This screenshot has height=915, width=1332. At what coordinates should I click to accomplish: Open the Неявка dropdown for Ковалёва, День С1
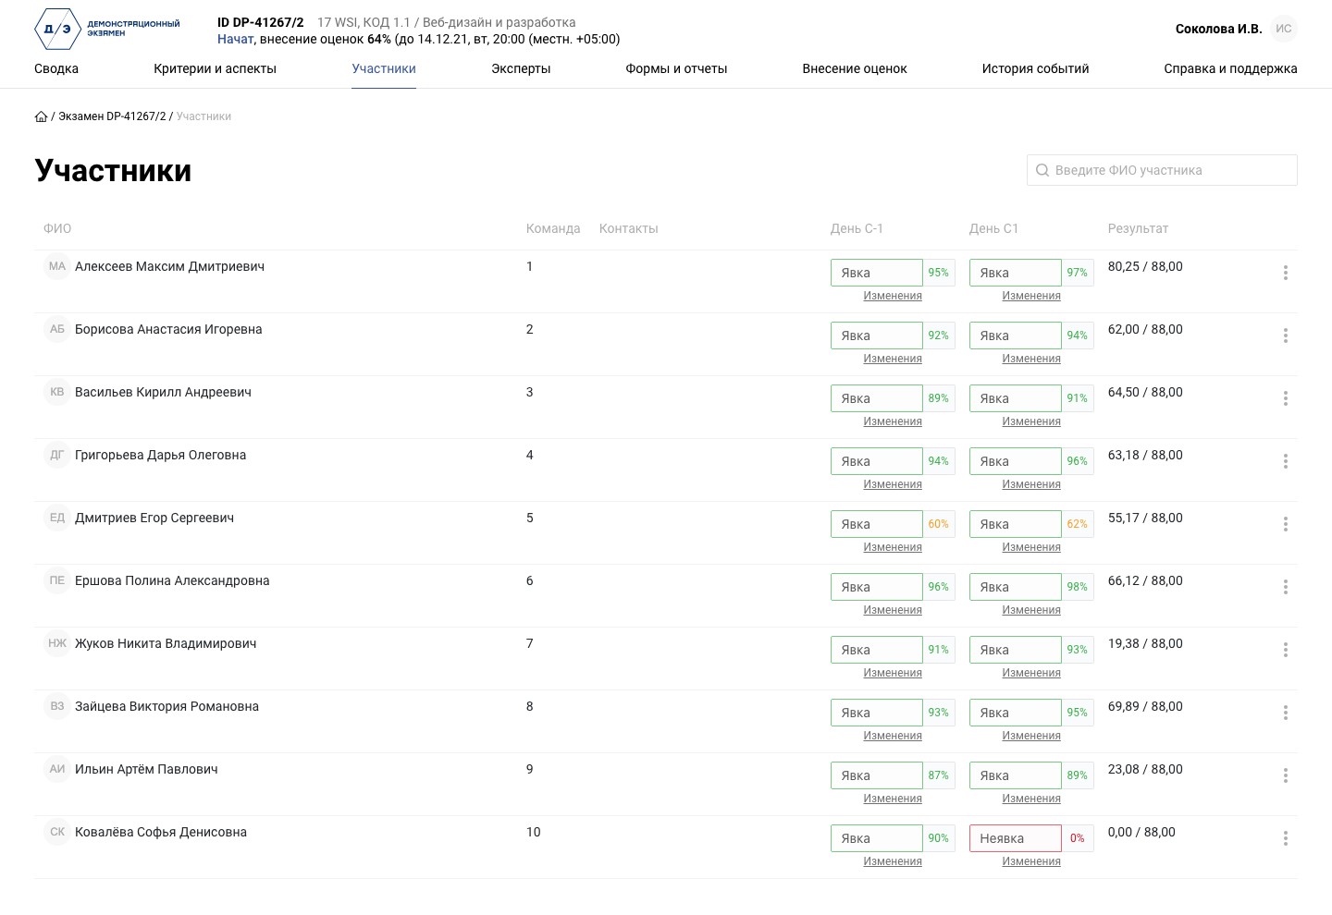1015,838
